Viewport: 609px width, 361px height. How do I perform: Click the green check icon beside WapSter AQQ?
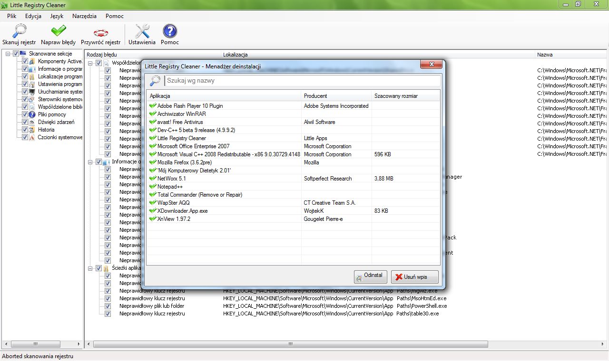(x=153, y=203)
